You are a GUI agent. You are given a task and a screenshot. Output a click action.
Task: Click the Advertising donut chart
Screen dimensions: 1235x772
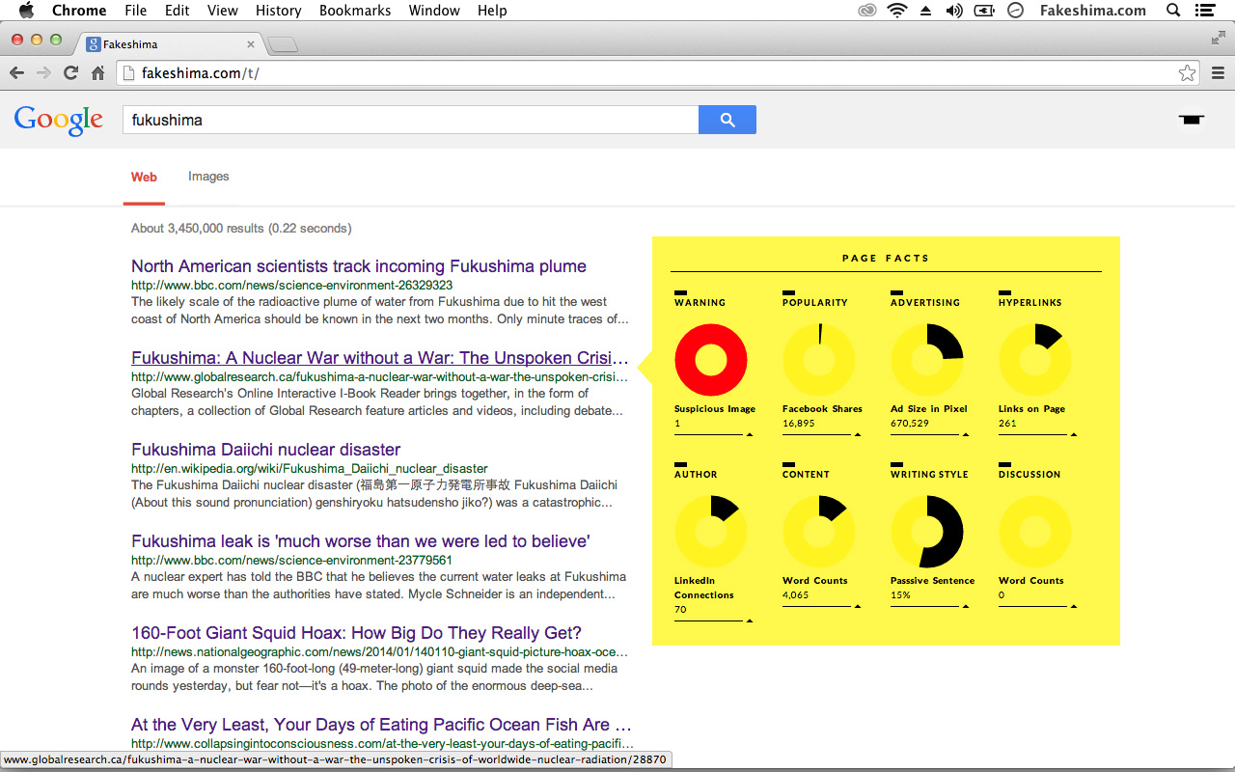(927, 360)
